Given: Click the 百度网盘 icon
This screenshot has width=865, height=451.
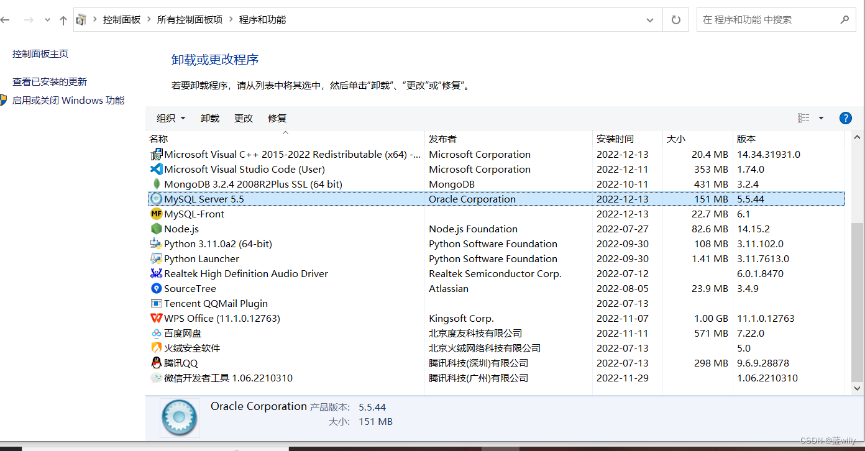Looking at the screenshot, I should (x=156, y=333).
